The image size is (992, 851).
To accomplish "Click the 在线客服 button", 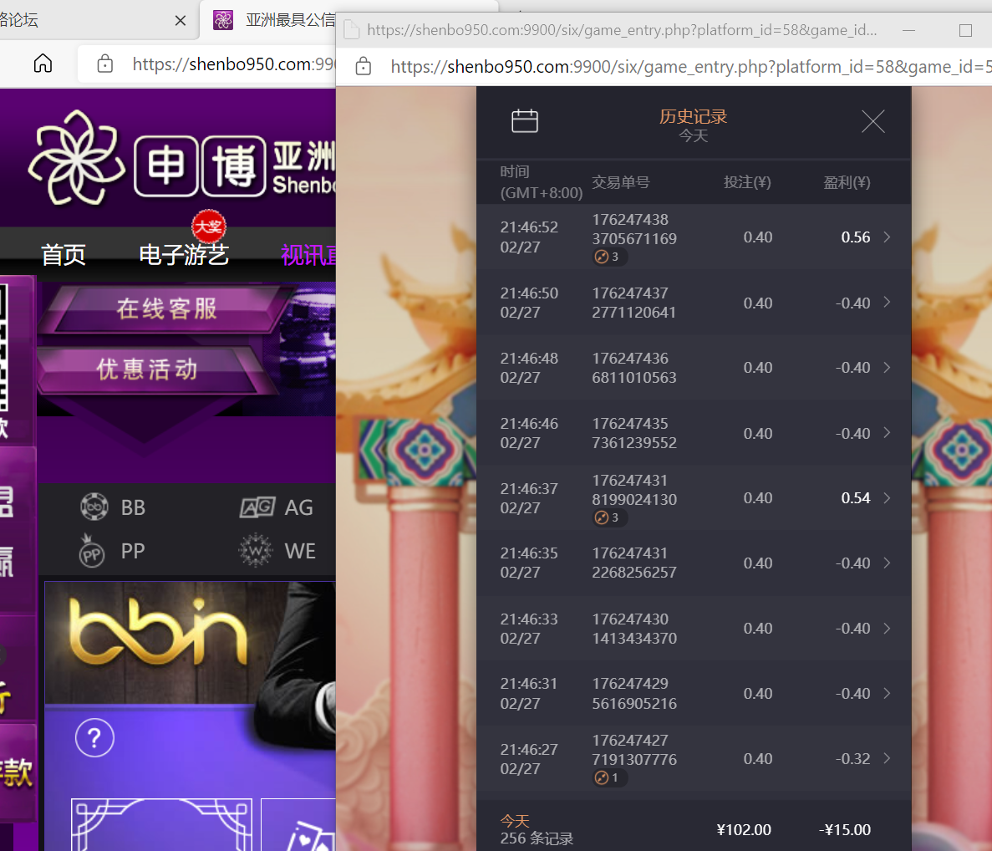I will (x=166, y=308).
